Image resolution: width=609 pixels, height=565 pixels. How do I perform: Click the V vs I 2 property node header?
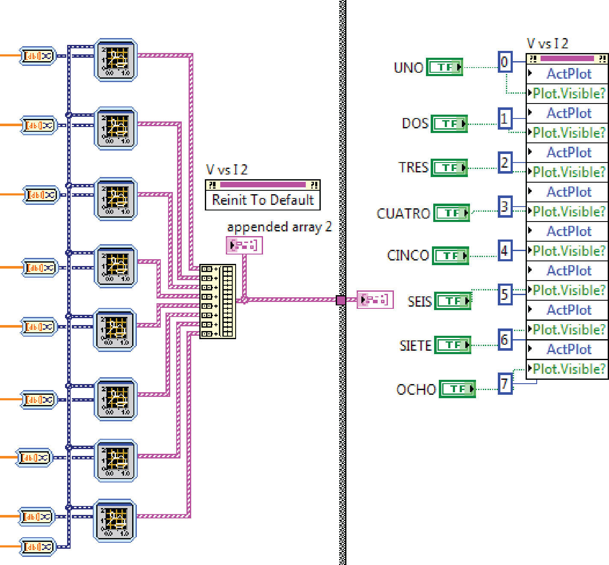567,59
